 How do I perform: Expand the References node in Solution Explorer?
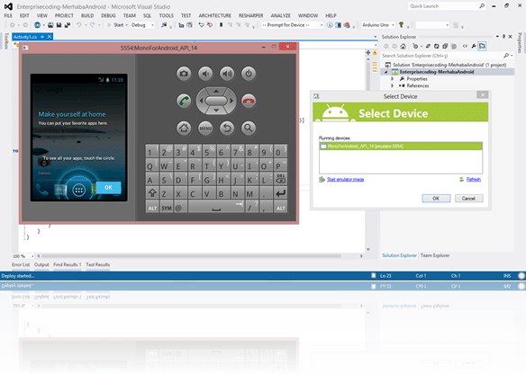point(392,85)
